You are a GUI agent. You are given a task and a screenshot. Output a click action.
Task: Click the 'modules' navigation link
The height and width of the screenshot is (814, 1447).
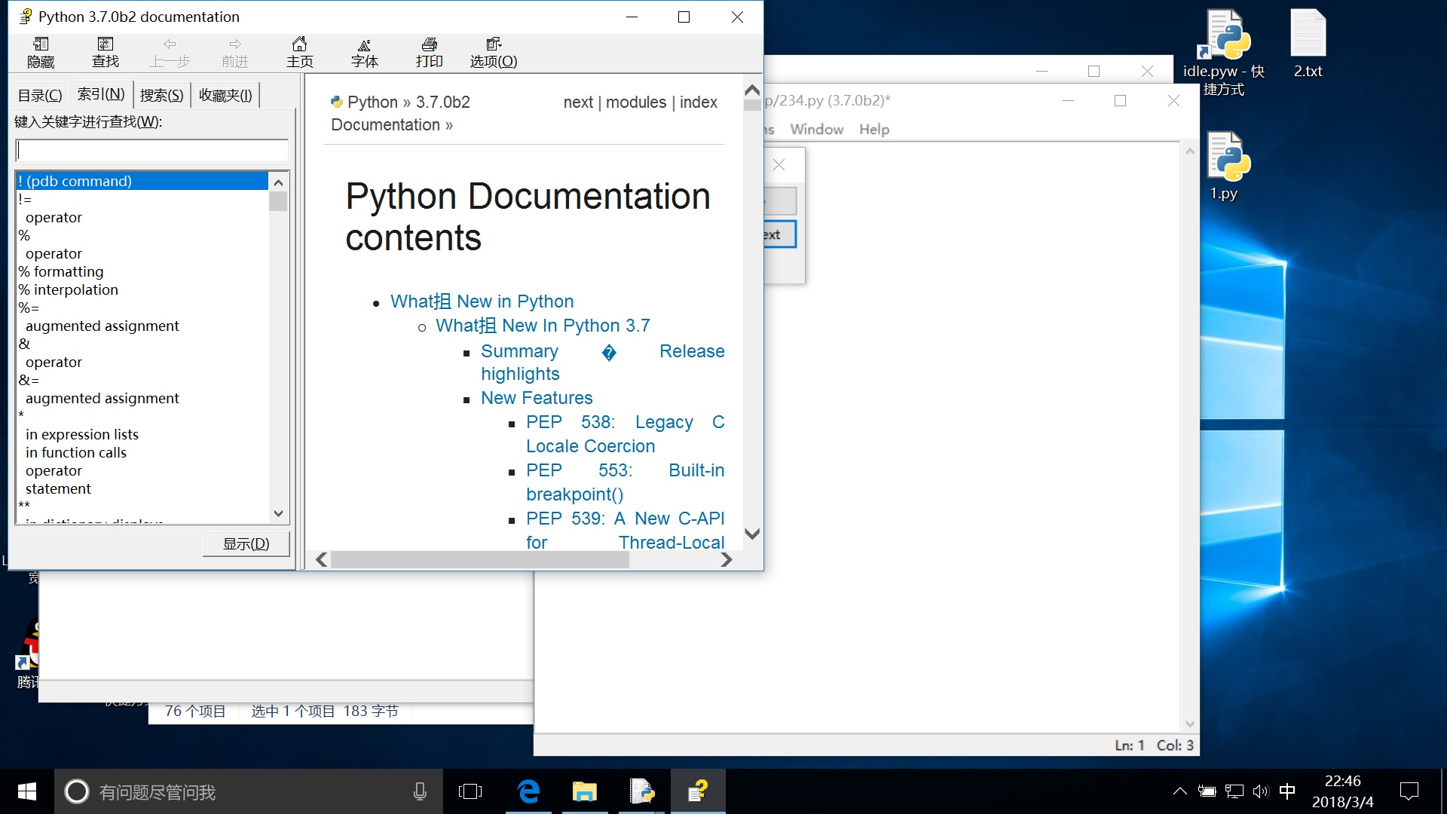pyautogui.click(x=636, y=102)
